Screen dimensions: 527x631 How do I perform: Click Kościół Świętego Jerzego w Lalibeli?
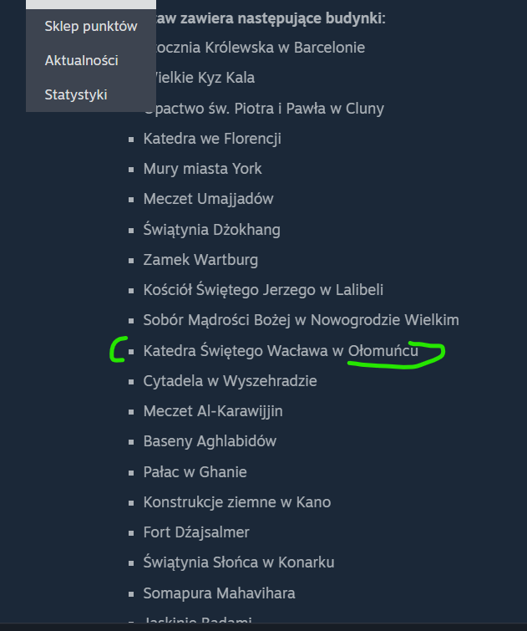[263, 290]
